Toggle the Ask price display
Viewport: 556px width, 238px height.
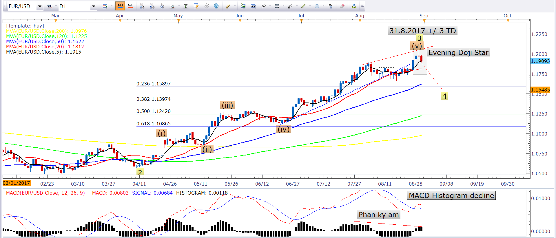[130, 6]
